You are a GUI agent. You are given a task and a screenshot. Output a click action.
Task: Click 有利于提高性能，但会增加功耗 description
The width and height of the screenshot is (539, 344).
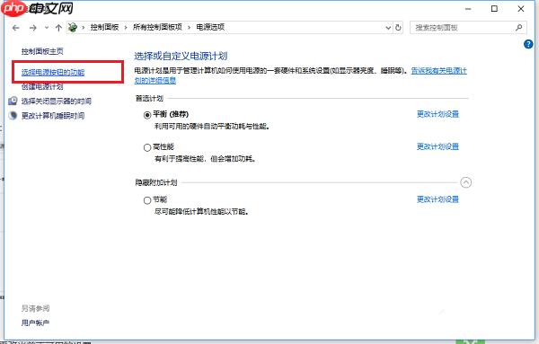pyautogui.click(x=205, y=159)
